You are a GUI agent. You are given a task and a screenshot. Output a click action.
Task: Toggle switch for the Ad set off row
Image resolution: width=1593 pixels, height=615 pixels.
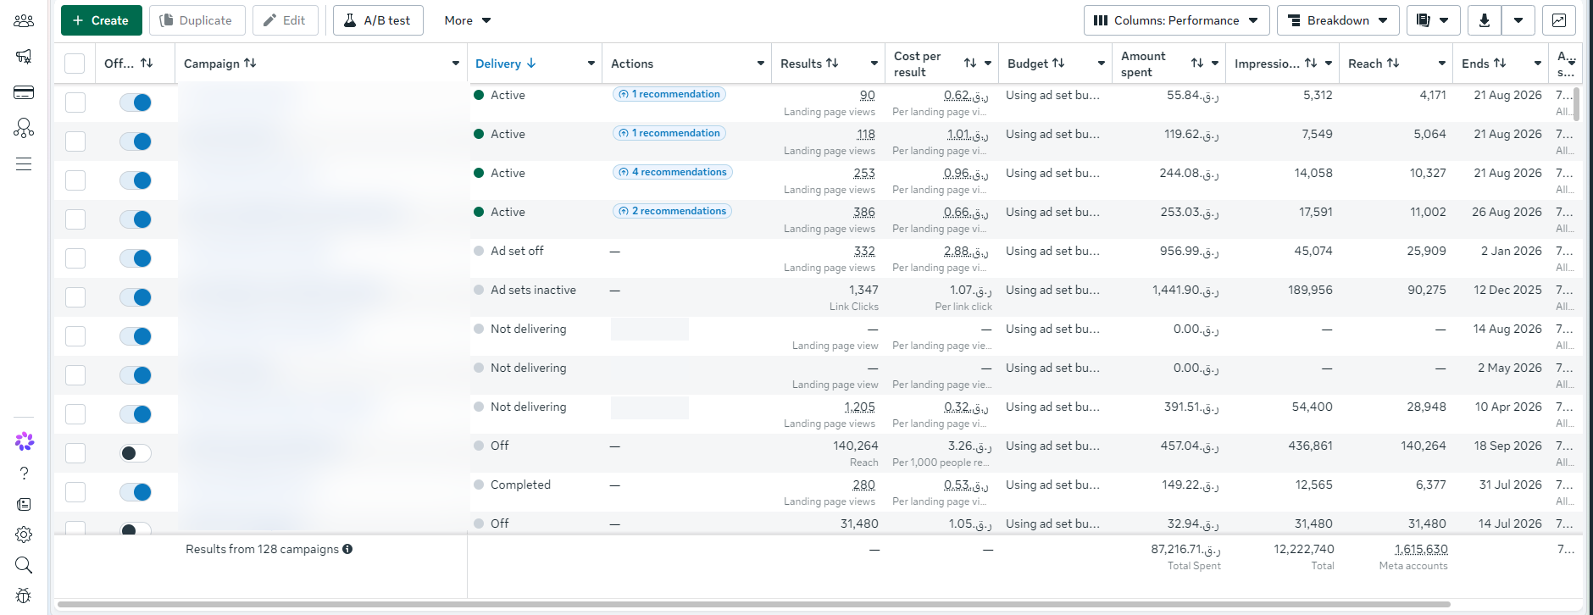[136, 258]
